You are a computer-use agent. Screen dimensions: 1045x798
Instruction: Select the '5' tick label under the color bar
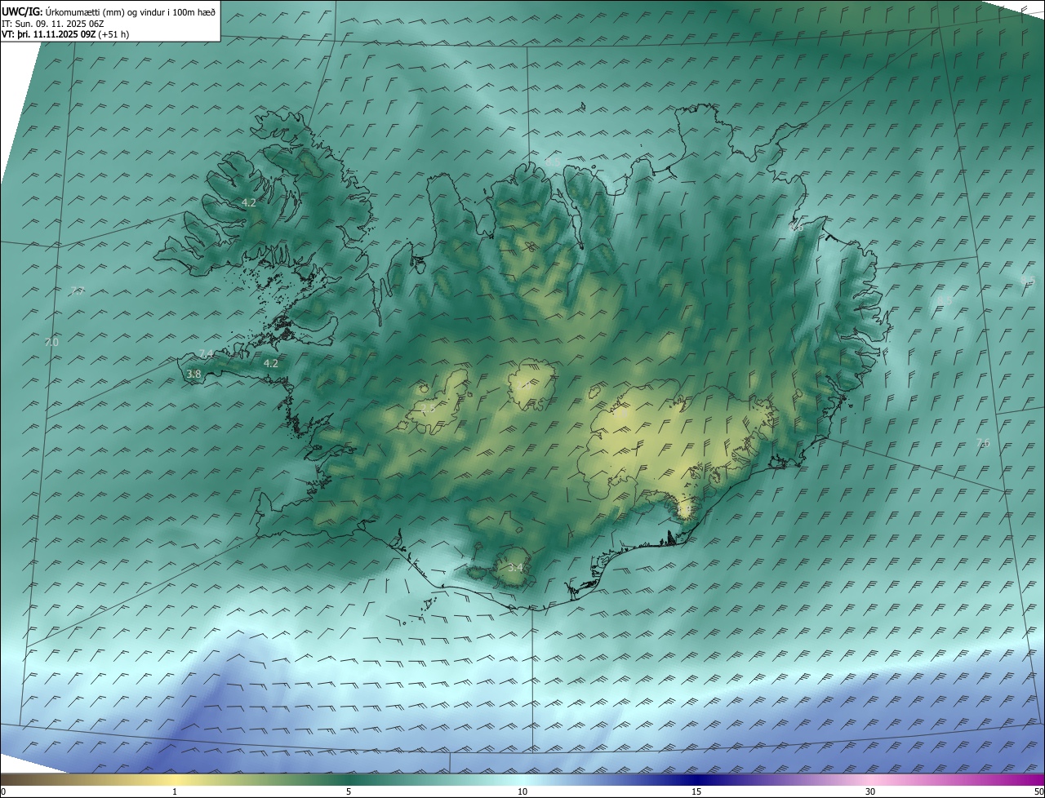[x=349, y=792]
